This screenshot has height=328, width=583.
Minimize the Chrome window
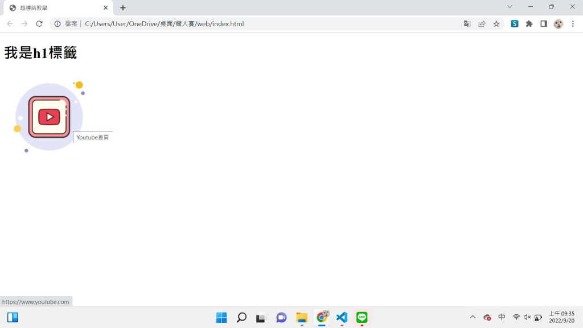click(x=531, y=7)
